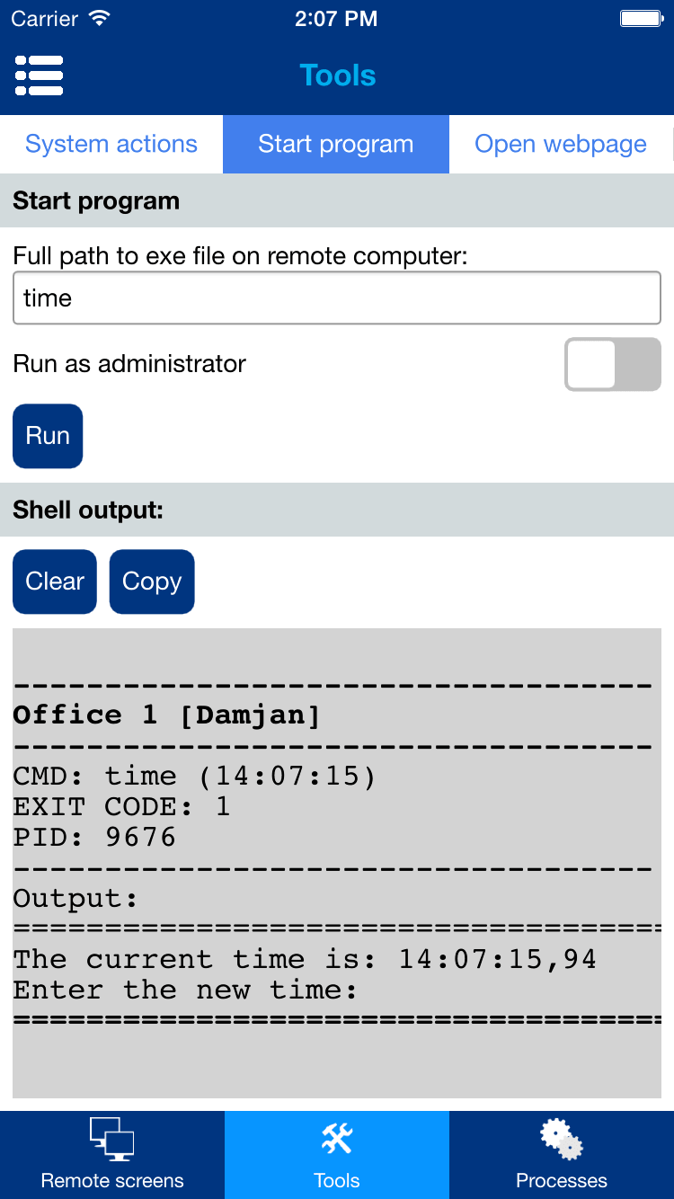Clear the shell output
This screenshot has width=674, height=1199.
pyautogui.click(x=55, y=582)
